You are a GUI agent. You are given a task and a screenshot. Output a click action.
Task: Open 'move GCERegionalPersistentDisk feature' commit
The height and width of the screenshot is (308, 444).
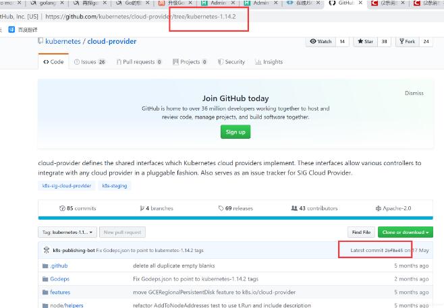214,292
